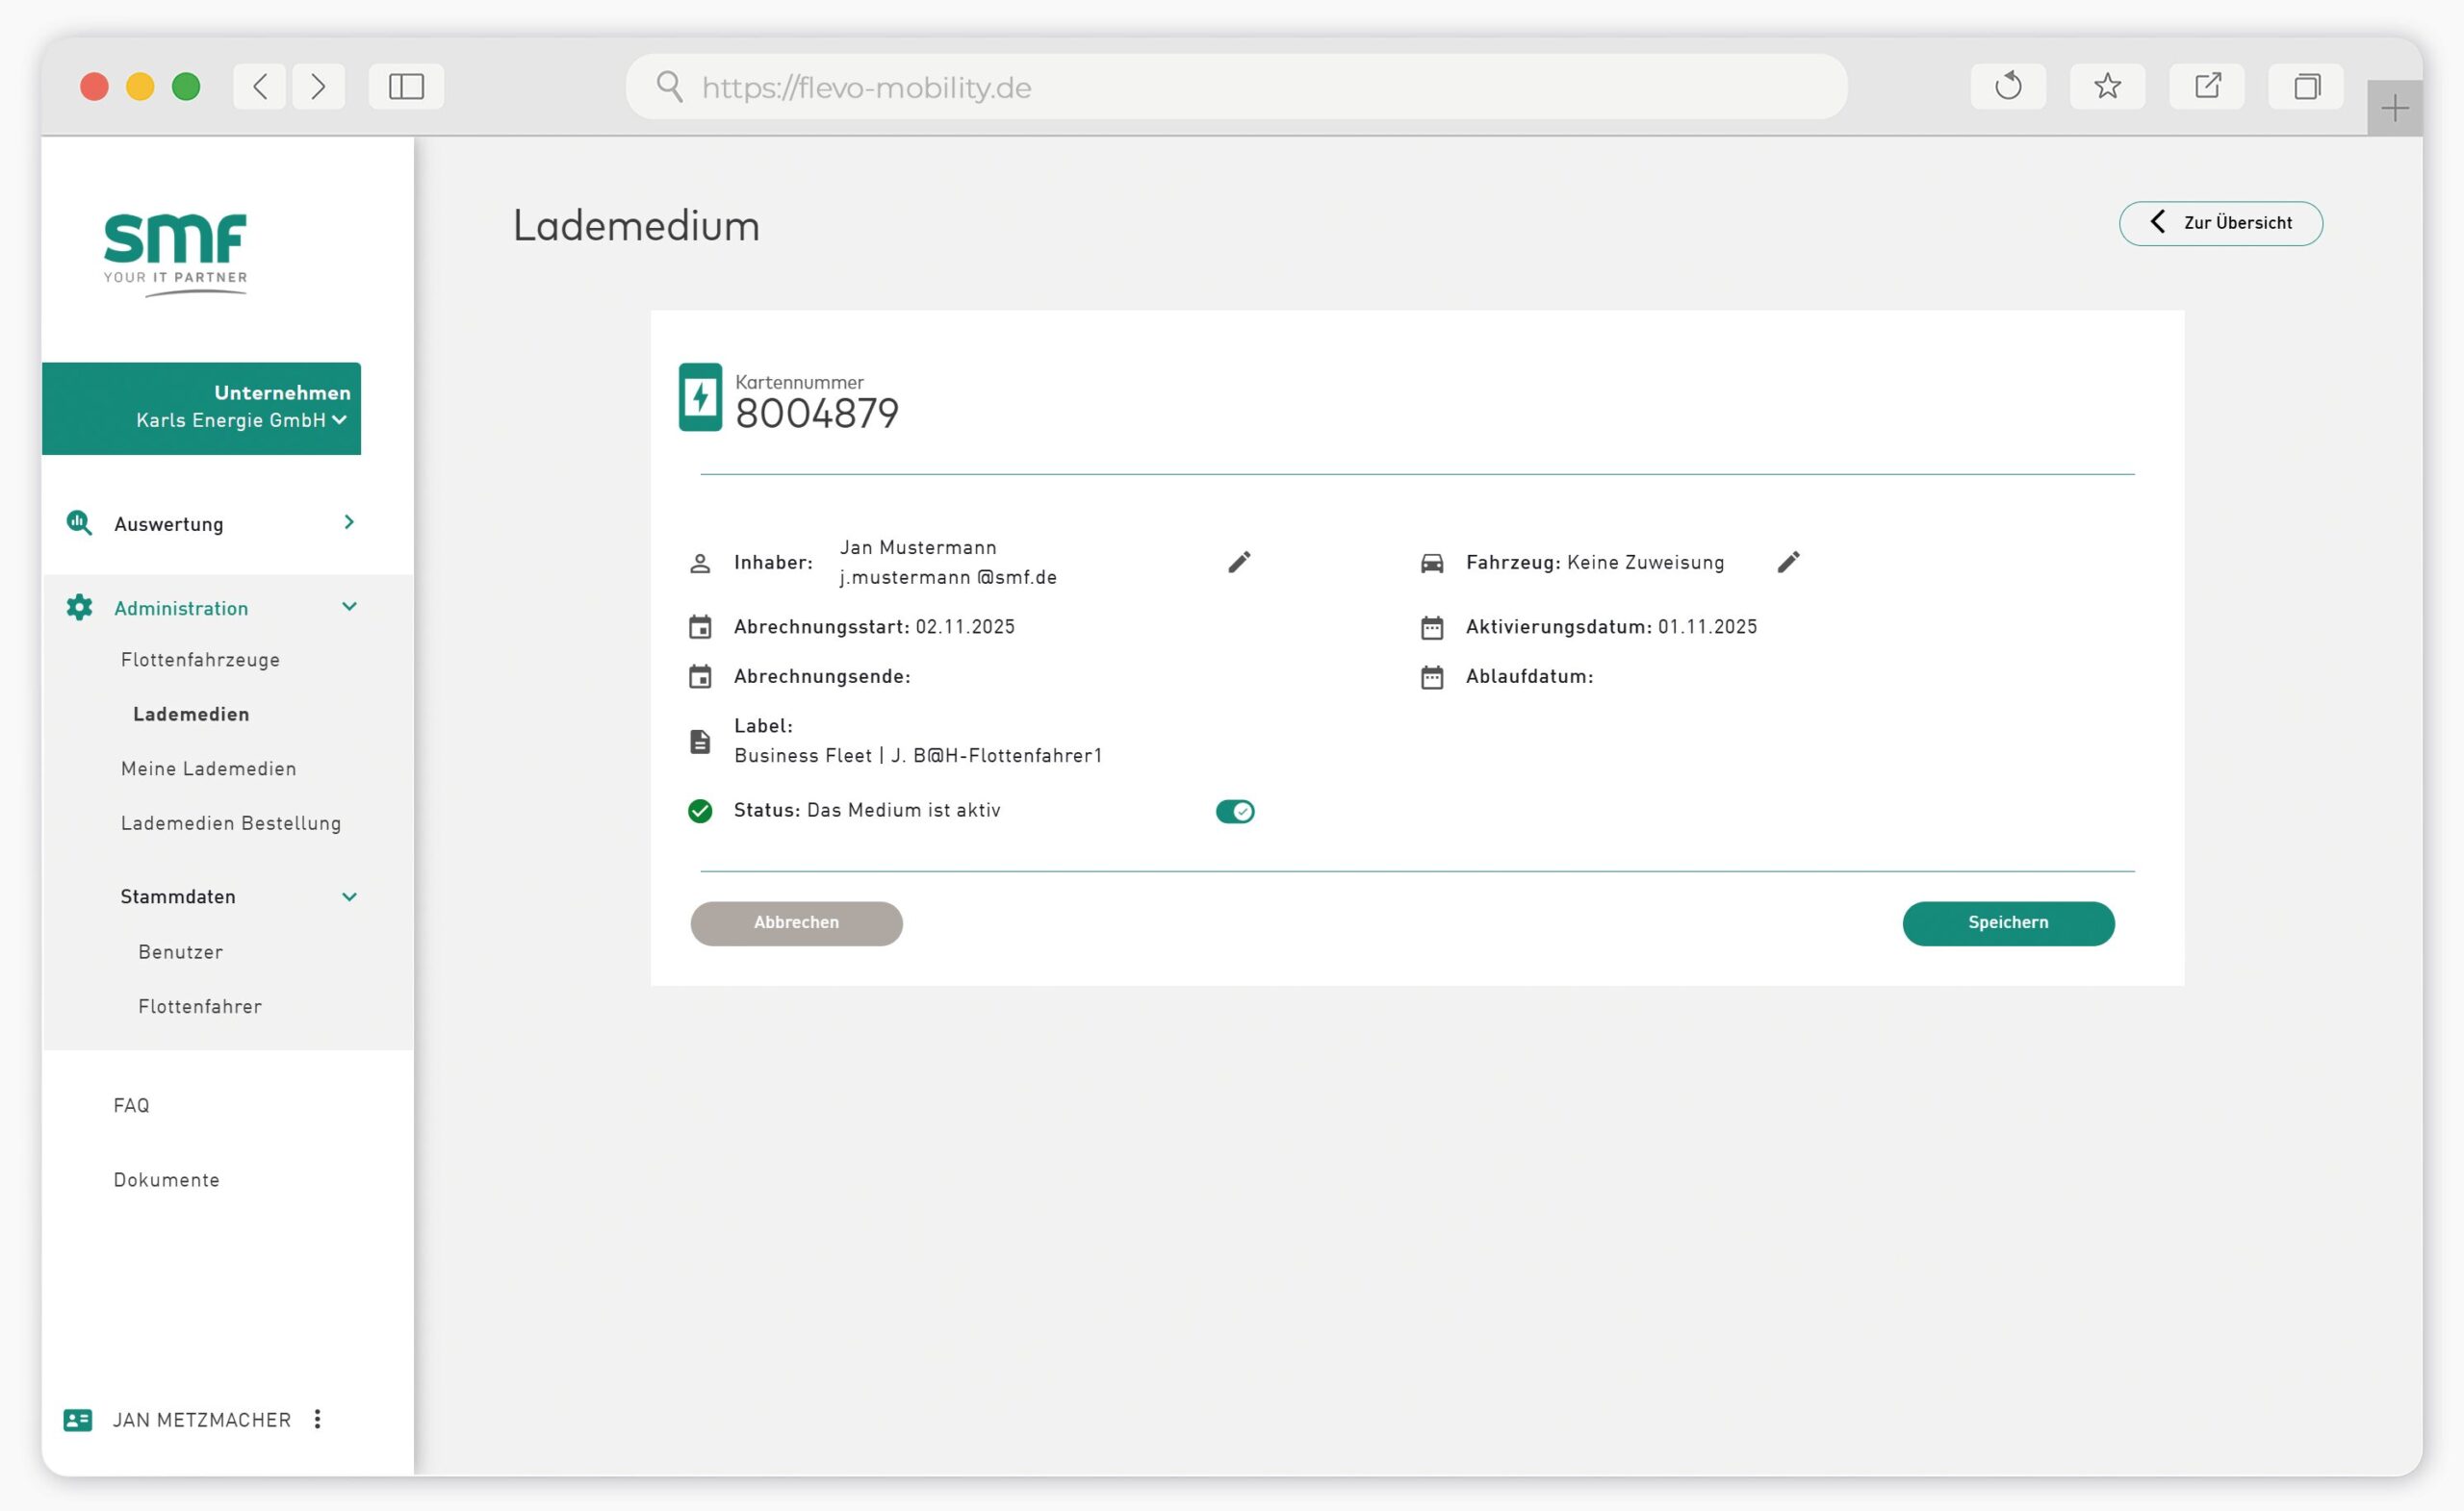The width and height of the screenshot is (2464, 1511).
Task: Click the Speichern button
Action: tap(2008, 922)
